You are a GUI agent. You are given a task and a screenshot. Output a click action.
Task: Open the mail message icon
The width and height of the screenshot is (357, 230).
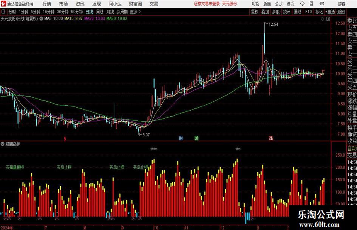[x=322, y=4]
